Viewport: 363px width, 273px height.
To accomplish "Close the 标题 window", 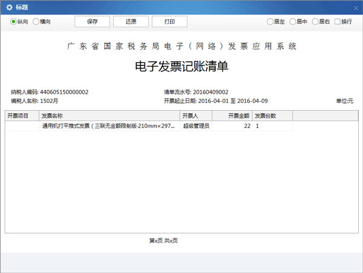I will 355,6.
